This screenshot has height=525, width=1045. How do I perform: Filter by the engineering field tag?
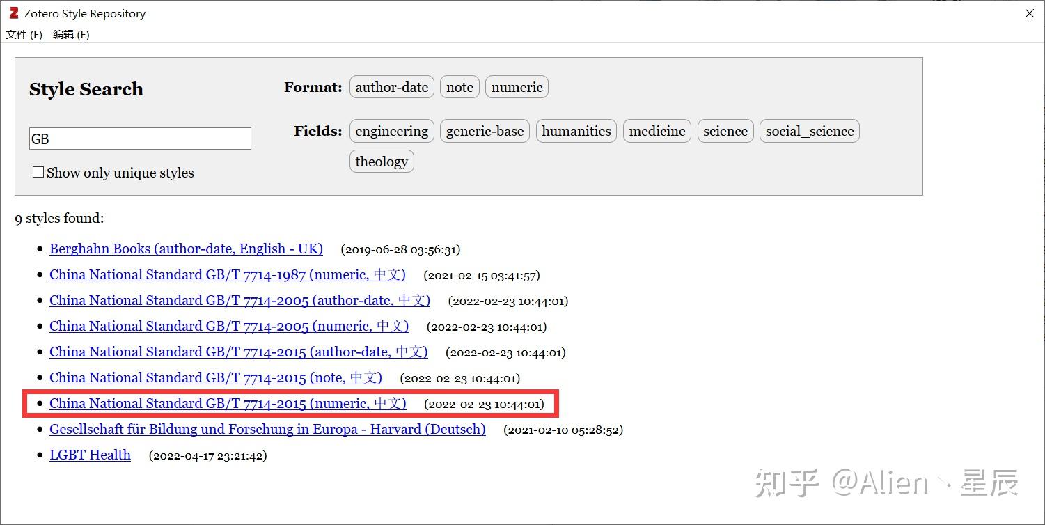click(x=392, y=131)
